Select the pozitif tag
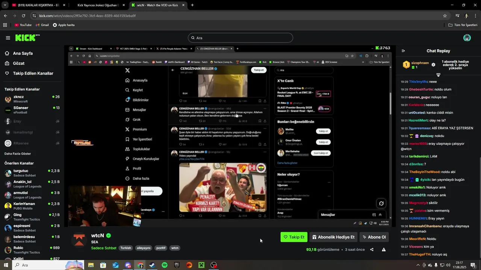 click(x=161, y=248)
